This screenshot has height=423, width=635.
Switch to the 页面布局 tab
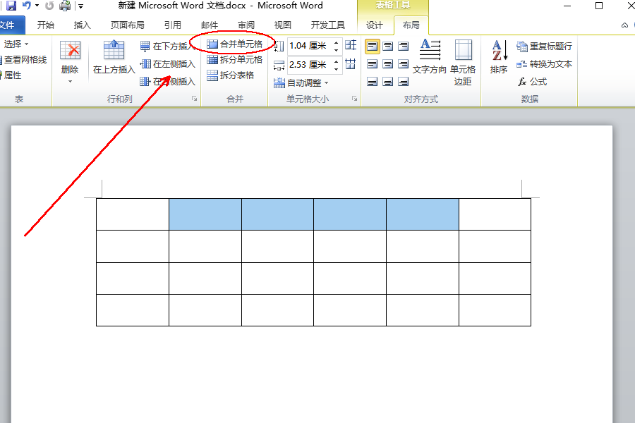128,25
